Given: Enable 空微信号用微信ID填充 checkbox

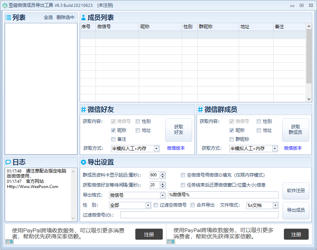Looking at the screenshot, I should 183,175.
